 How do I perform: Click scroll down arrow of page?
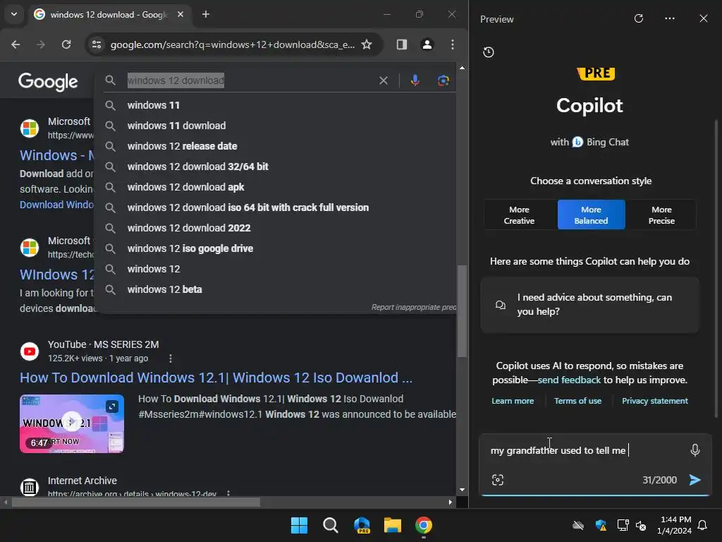tap(462, 490)
